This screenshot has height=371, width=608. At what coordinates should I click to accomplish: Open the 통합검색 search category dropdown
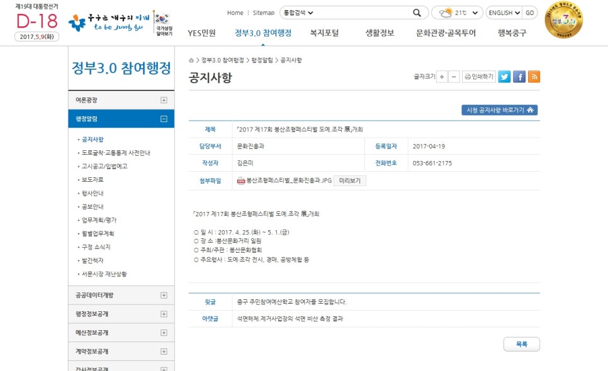point(298,13)
